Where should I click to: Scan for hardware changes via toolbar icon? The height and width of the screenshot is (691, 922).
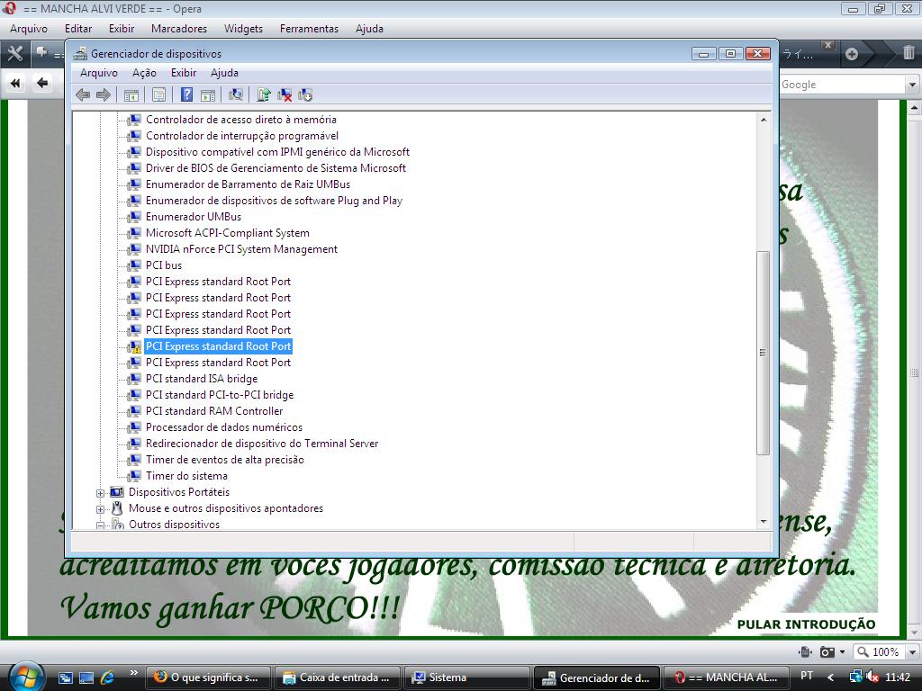(x=236, y=94)
